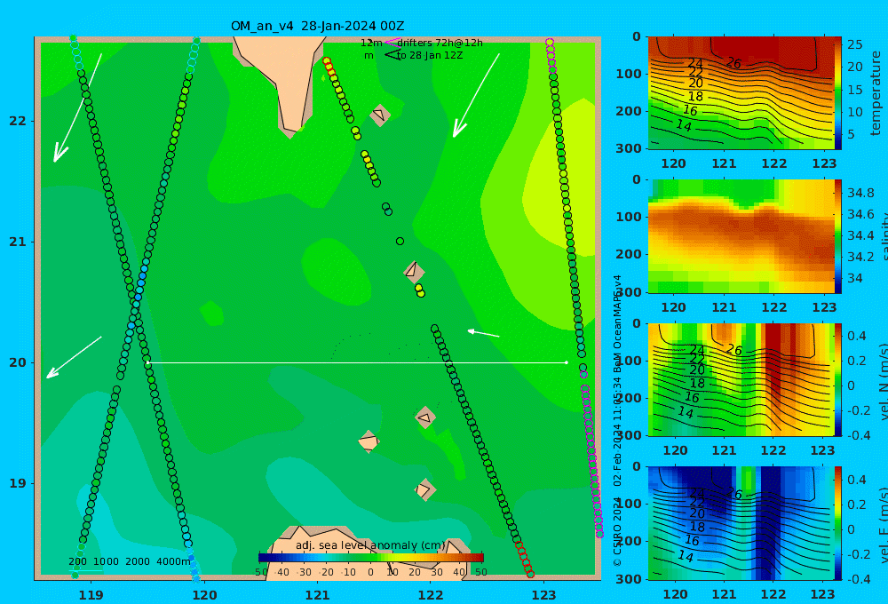Screen dimensions: 888x604
Task: Click the 122 longitude label under vel. N panel
Action: pos(773,450)
